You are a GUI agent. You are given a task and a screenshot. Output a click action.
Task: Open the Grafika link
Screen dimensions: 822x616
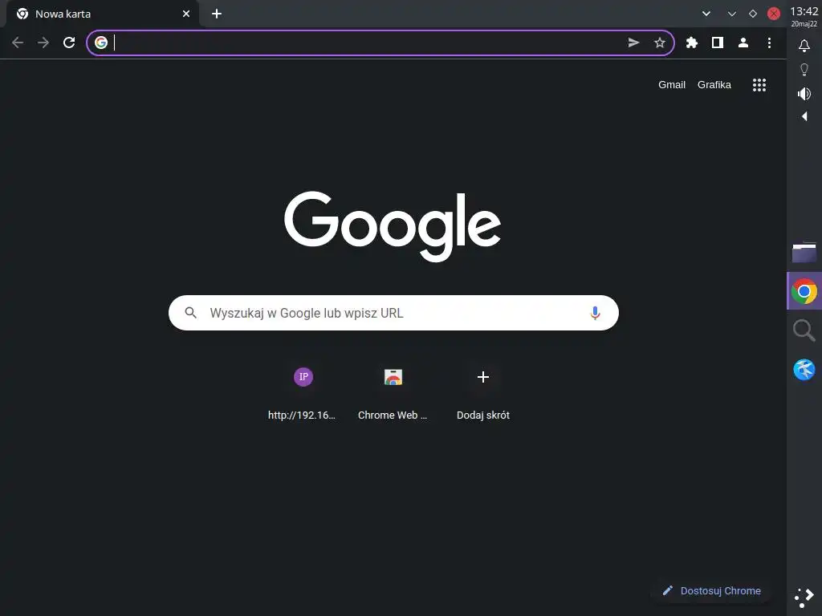[x=714, y=85]
